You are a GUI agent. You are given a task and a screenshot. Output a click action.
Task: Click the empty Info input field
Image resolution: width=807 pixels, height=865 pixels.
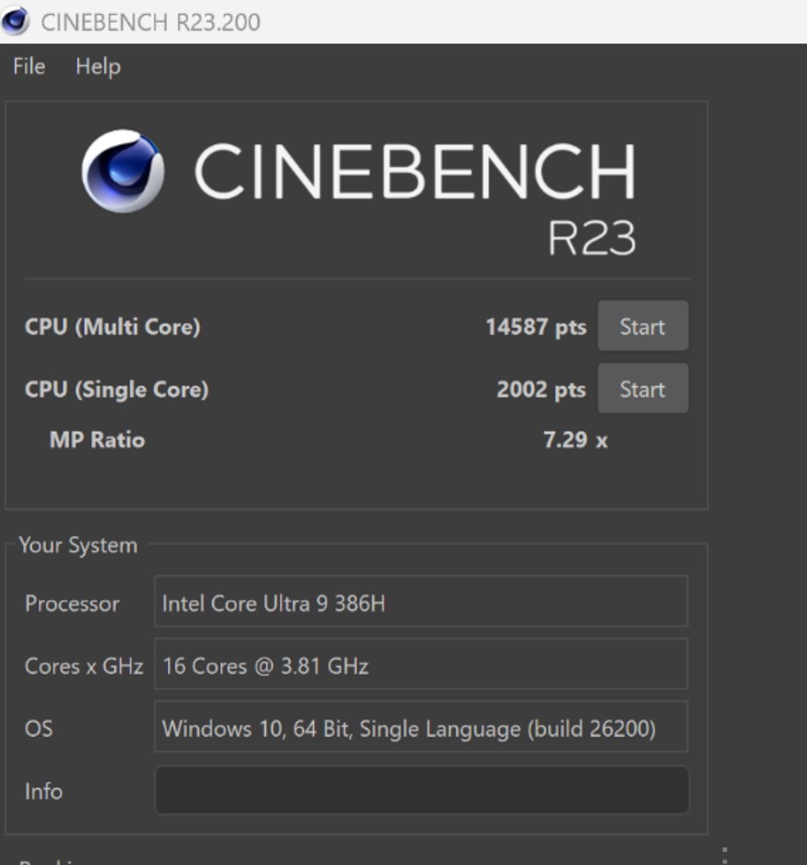pos(422,790)
